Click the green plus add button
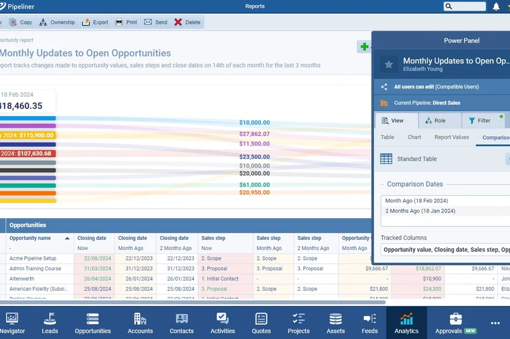This screenshot has width=510, height=339. (364, 46)
